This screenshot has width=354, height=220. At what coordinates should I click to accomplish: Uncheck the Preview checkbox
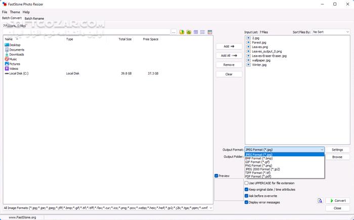(216, 175)
